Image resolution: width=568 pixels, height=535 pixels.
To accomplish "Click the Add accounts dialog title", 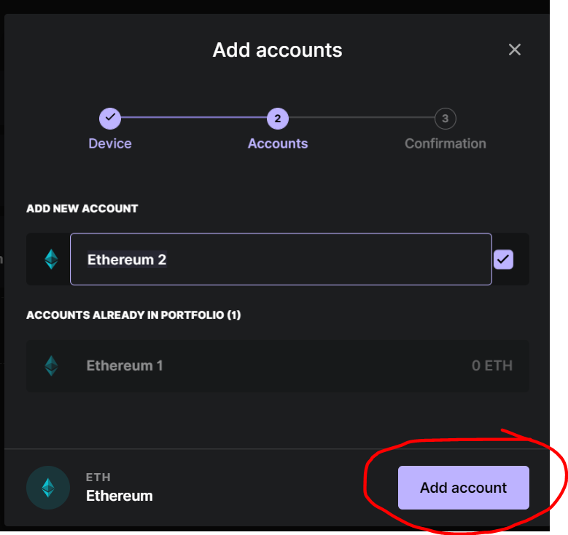I will [278, 49].
